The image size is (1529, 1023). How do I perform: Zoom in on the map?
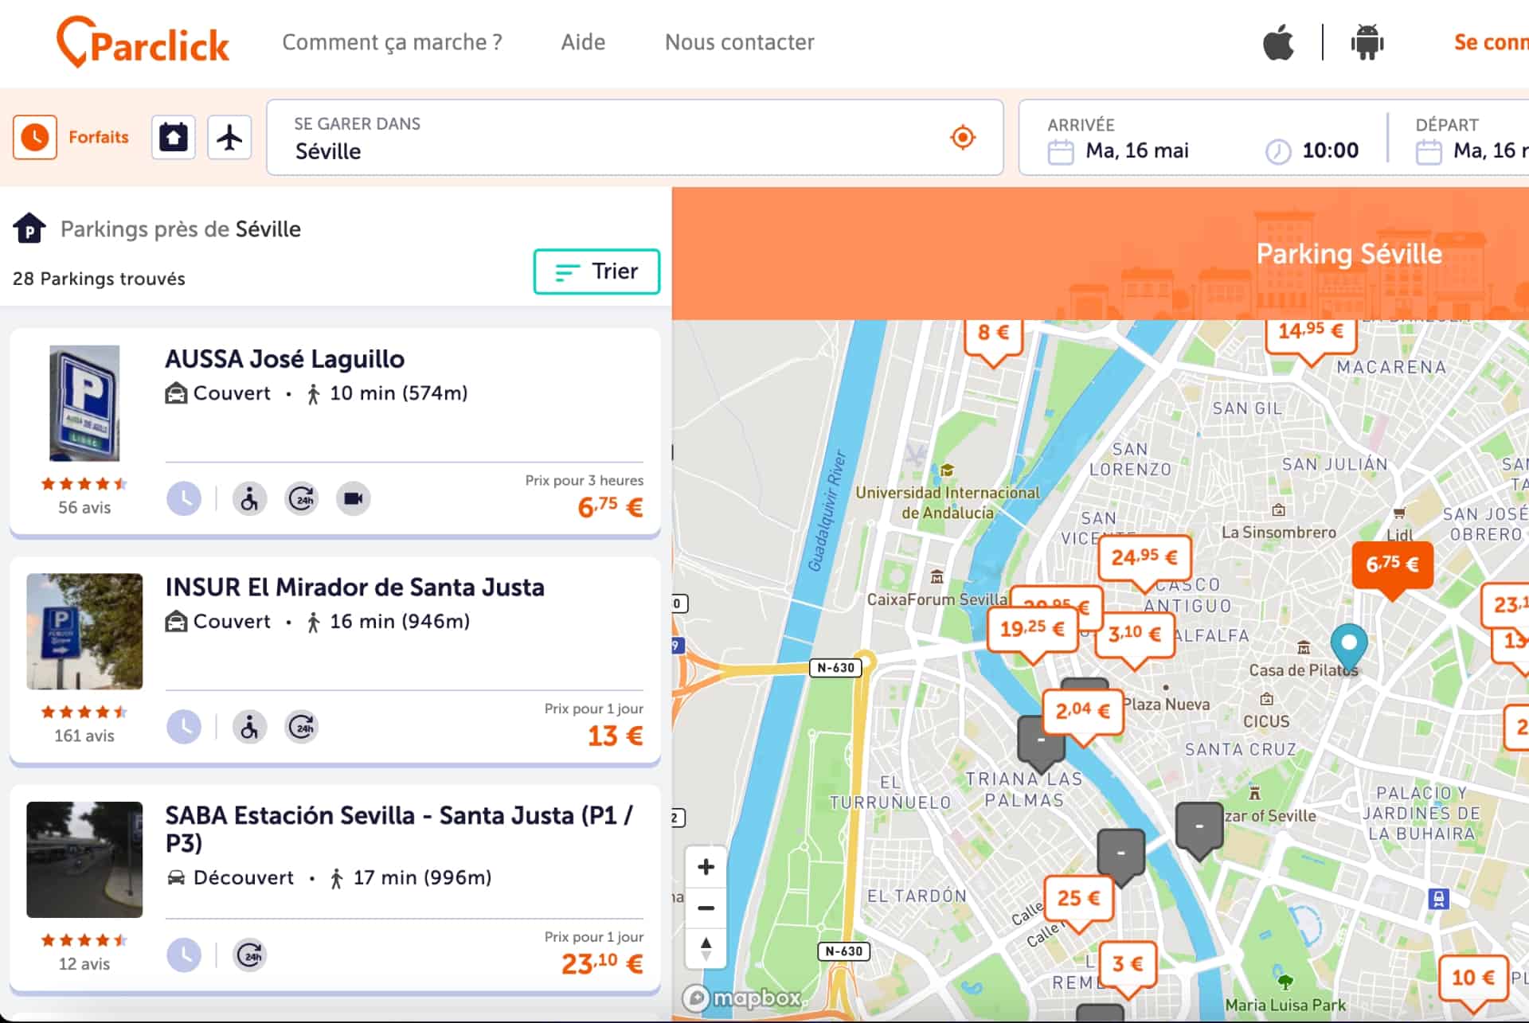pos(706,867)
